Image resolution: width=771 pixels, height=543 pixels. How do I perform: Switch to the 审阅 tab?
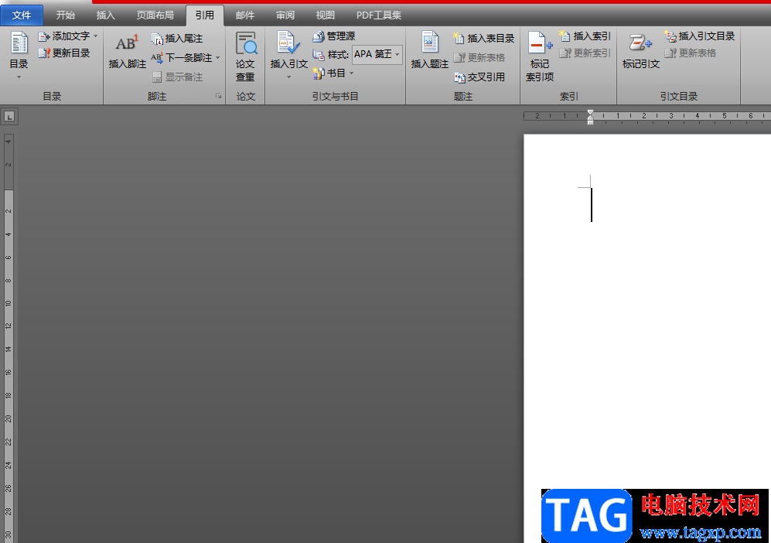coord(285,15)
